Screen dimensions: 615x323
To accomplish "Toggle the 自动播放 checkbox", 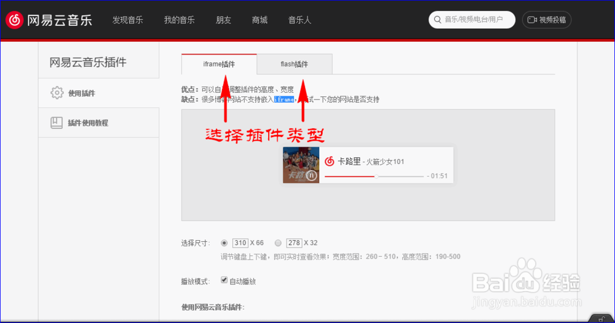I will tap(224, 280).
